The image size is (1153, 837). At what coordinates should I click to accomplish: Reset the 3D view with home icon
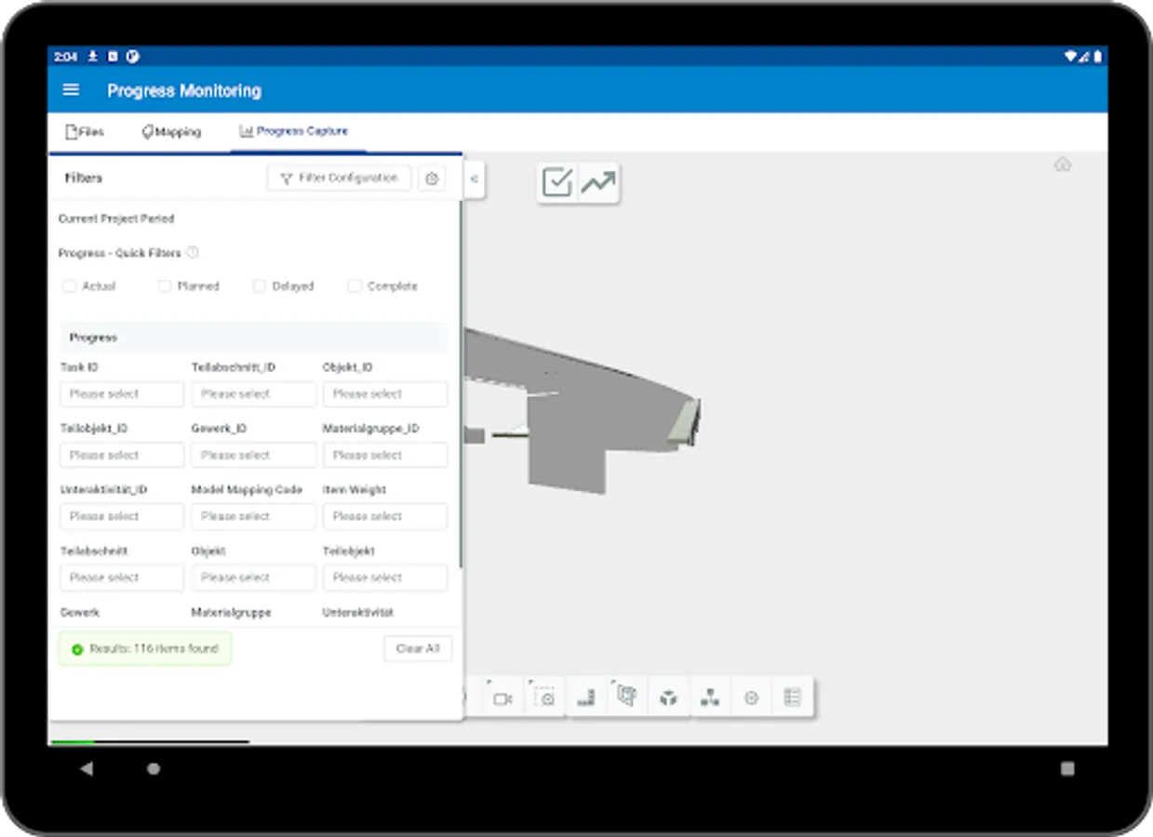1063,165
